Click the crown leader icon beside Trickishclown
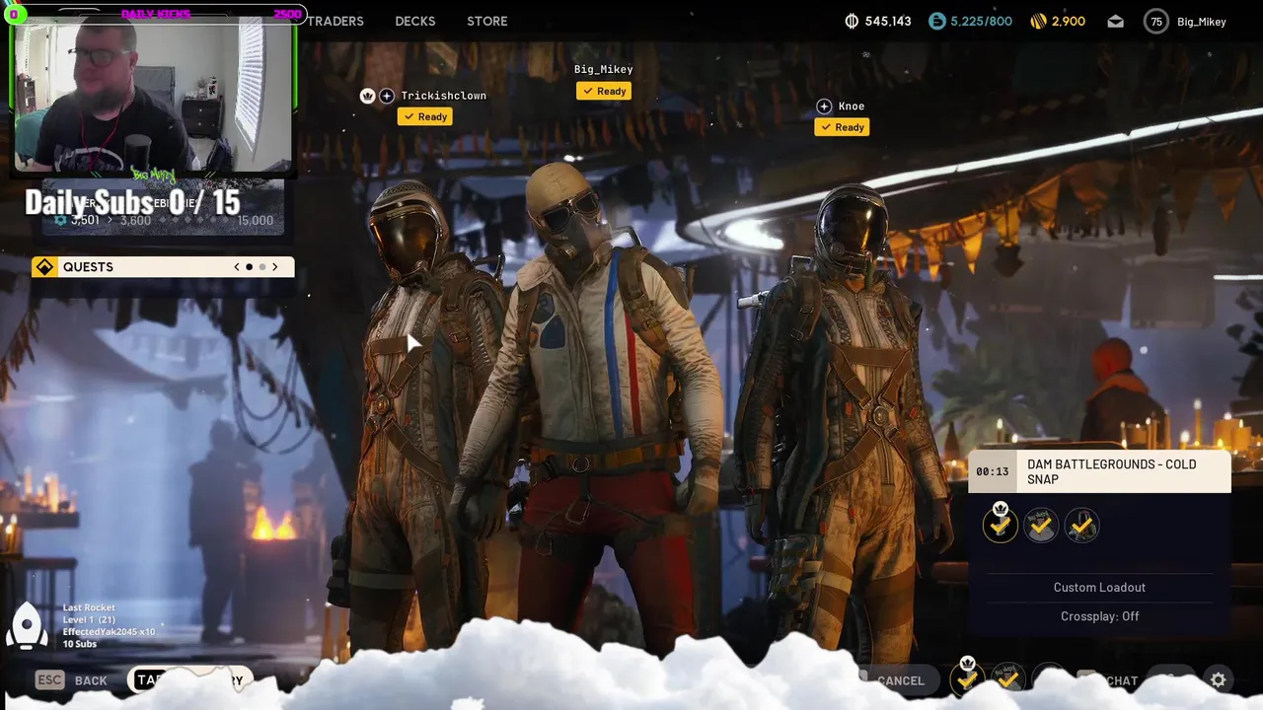This screenshot has width=1263, height=710. click(x=368, y=96)
